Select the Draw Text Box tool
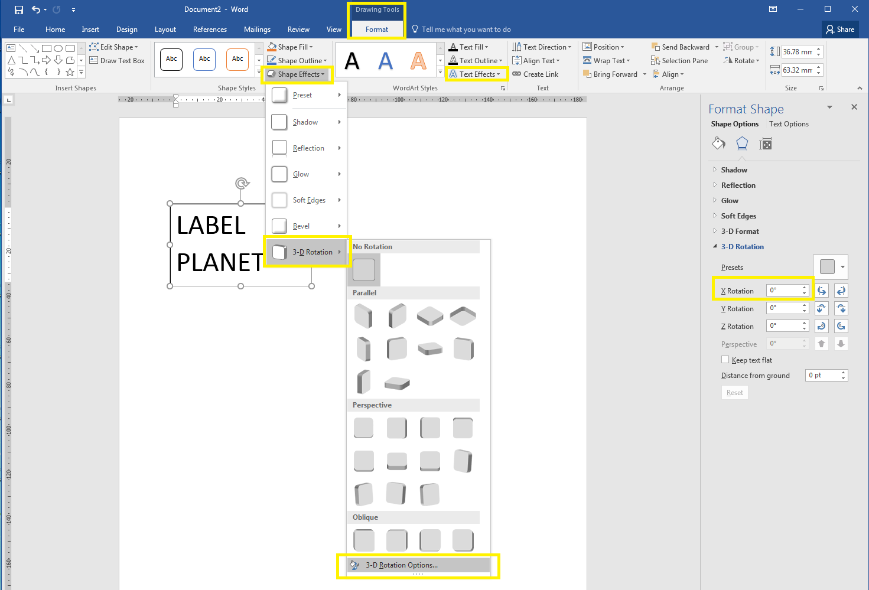The image size is (869, 590). 118,60
